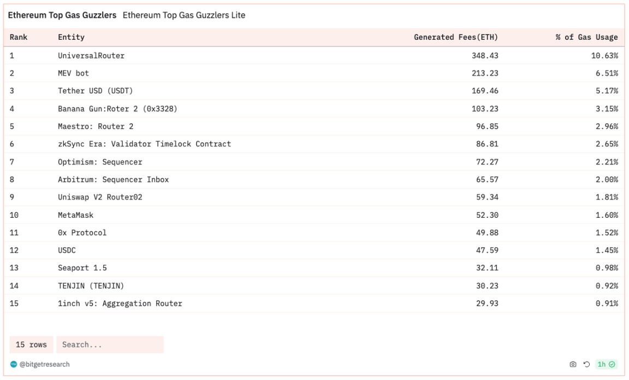
Task: Click the camera screenshot icon
Action: pos(573,364)
